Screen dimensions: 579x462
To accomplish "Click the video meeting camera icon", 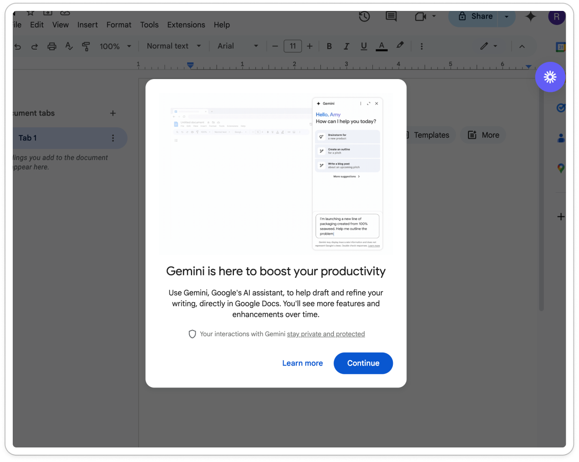I will coord(420,17).
